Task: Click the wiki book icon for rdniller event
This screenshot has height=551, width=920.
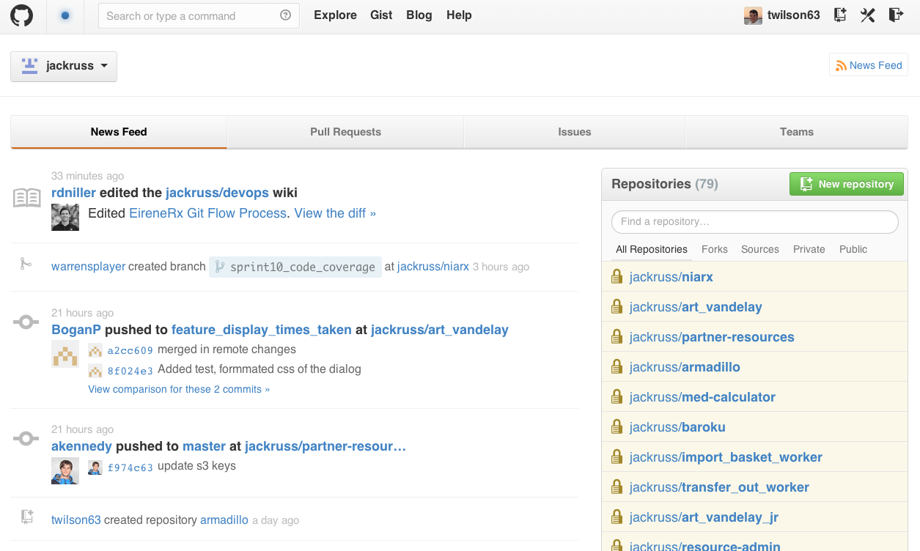Action: click(27, 198)
